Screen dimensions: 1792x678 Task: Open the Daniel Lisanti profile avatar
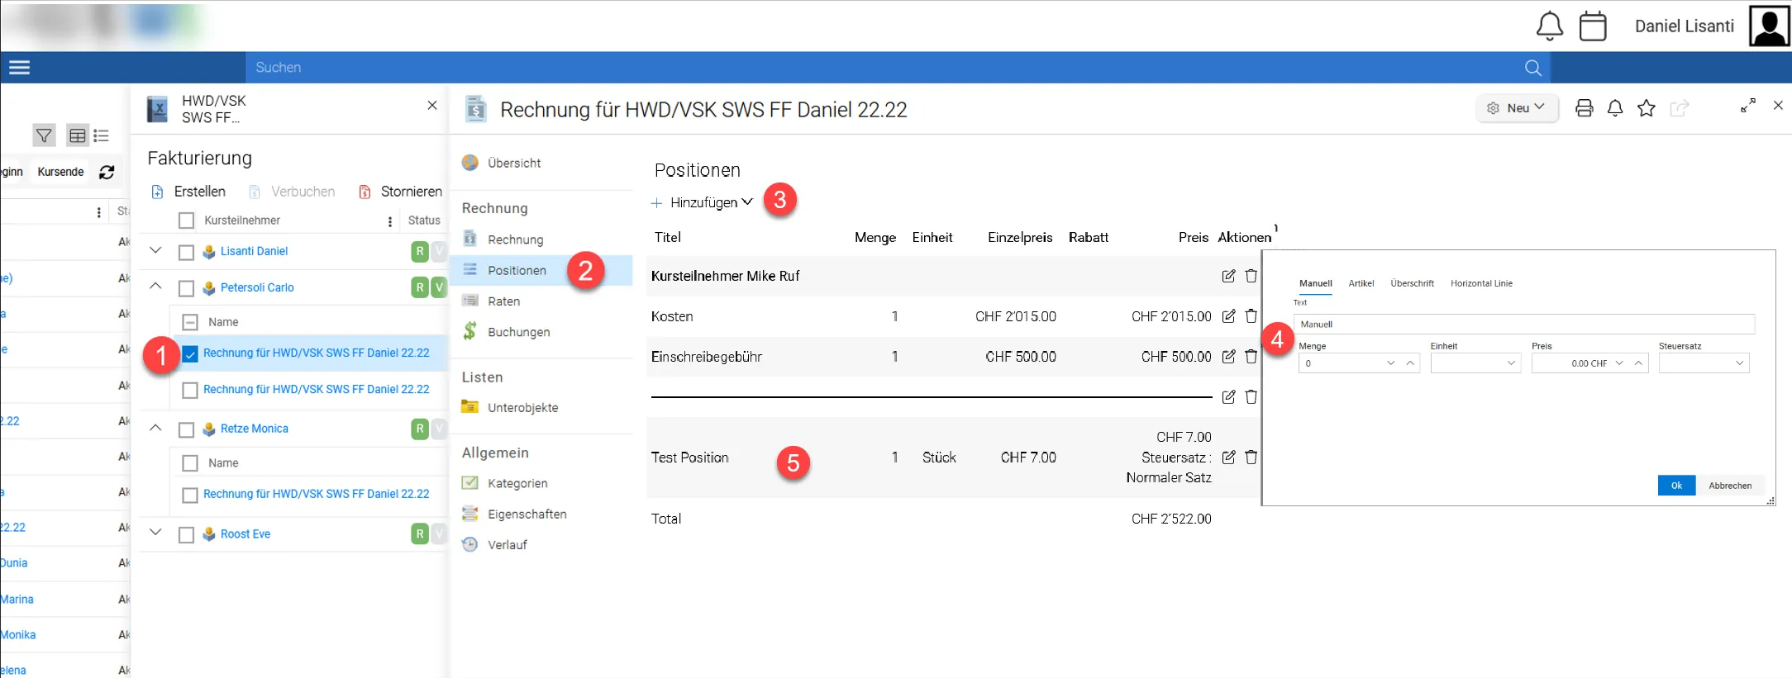pyautogui.click(x=1769, y=26)
